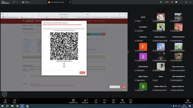Viewport: 193px width, 108px height.
Task: Change the view layout icon
Action: (176, 2)
